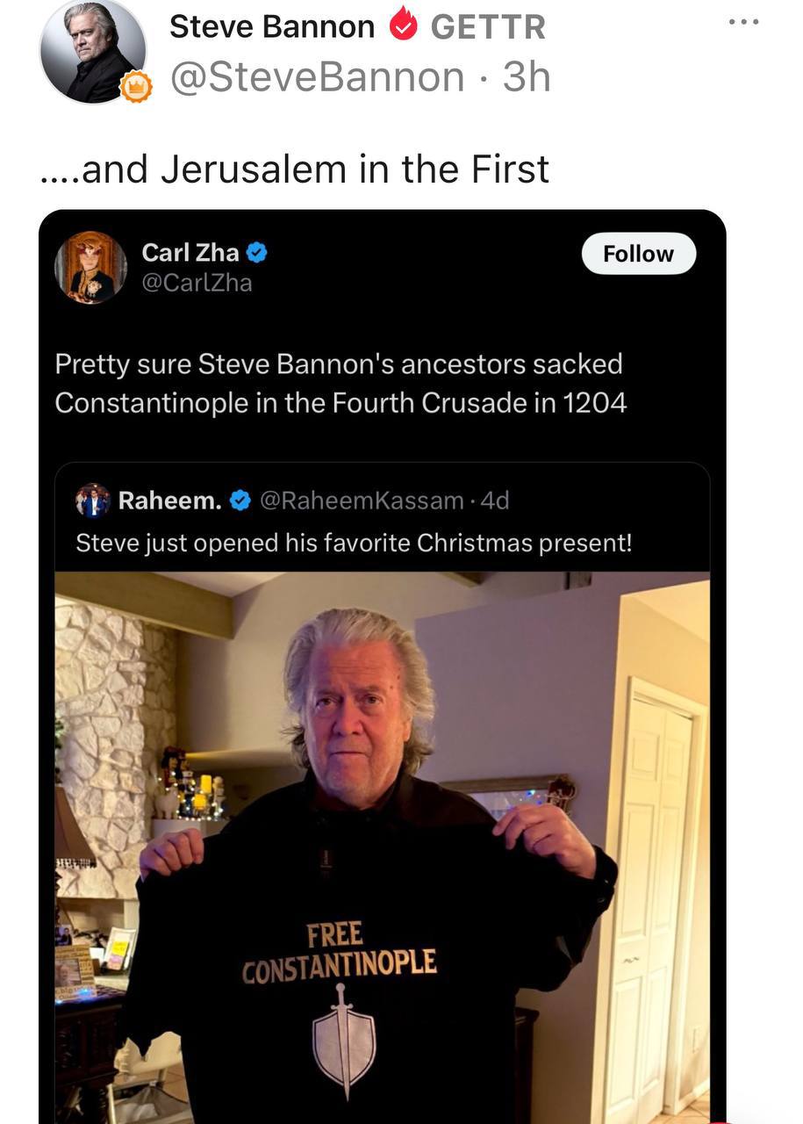Click the Carl Zha display name
The width and height of the screenshot is (803, 1124).
[190, 253]
